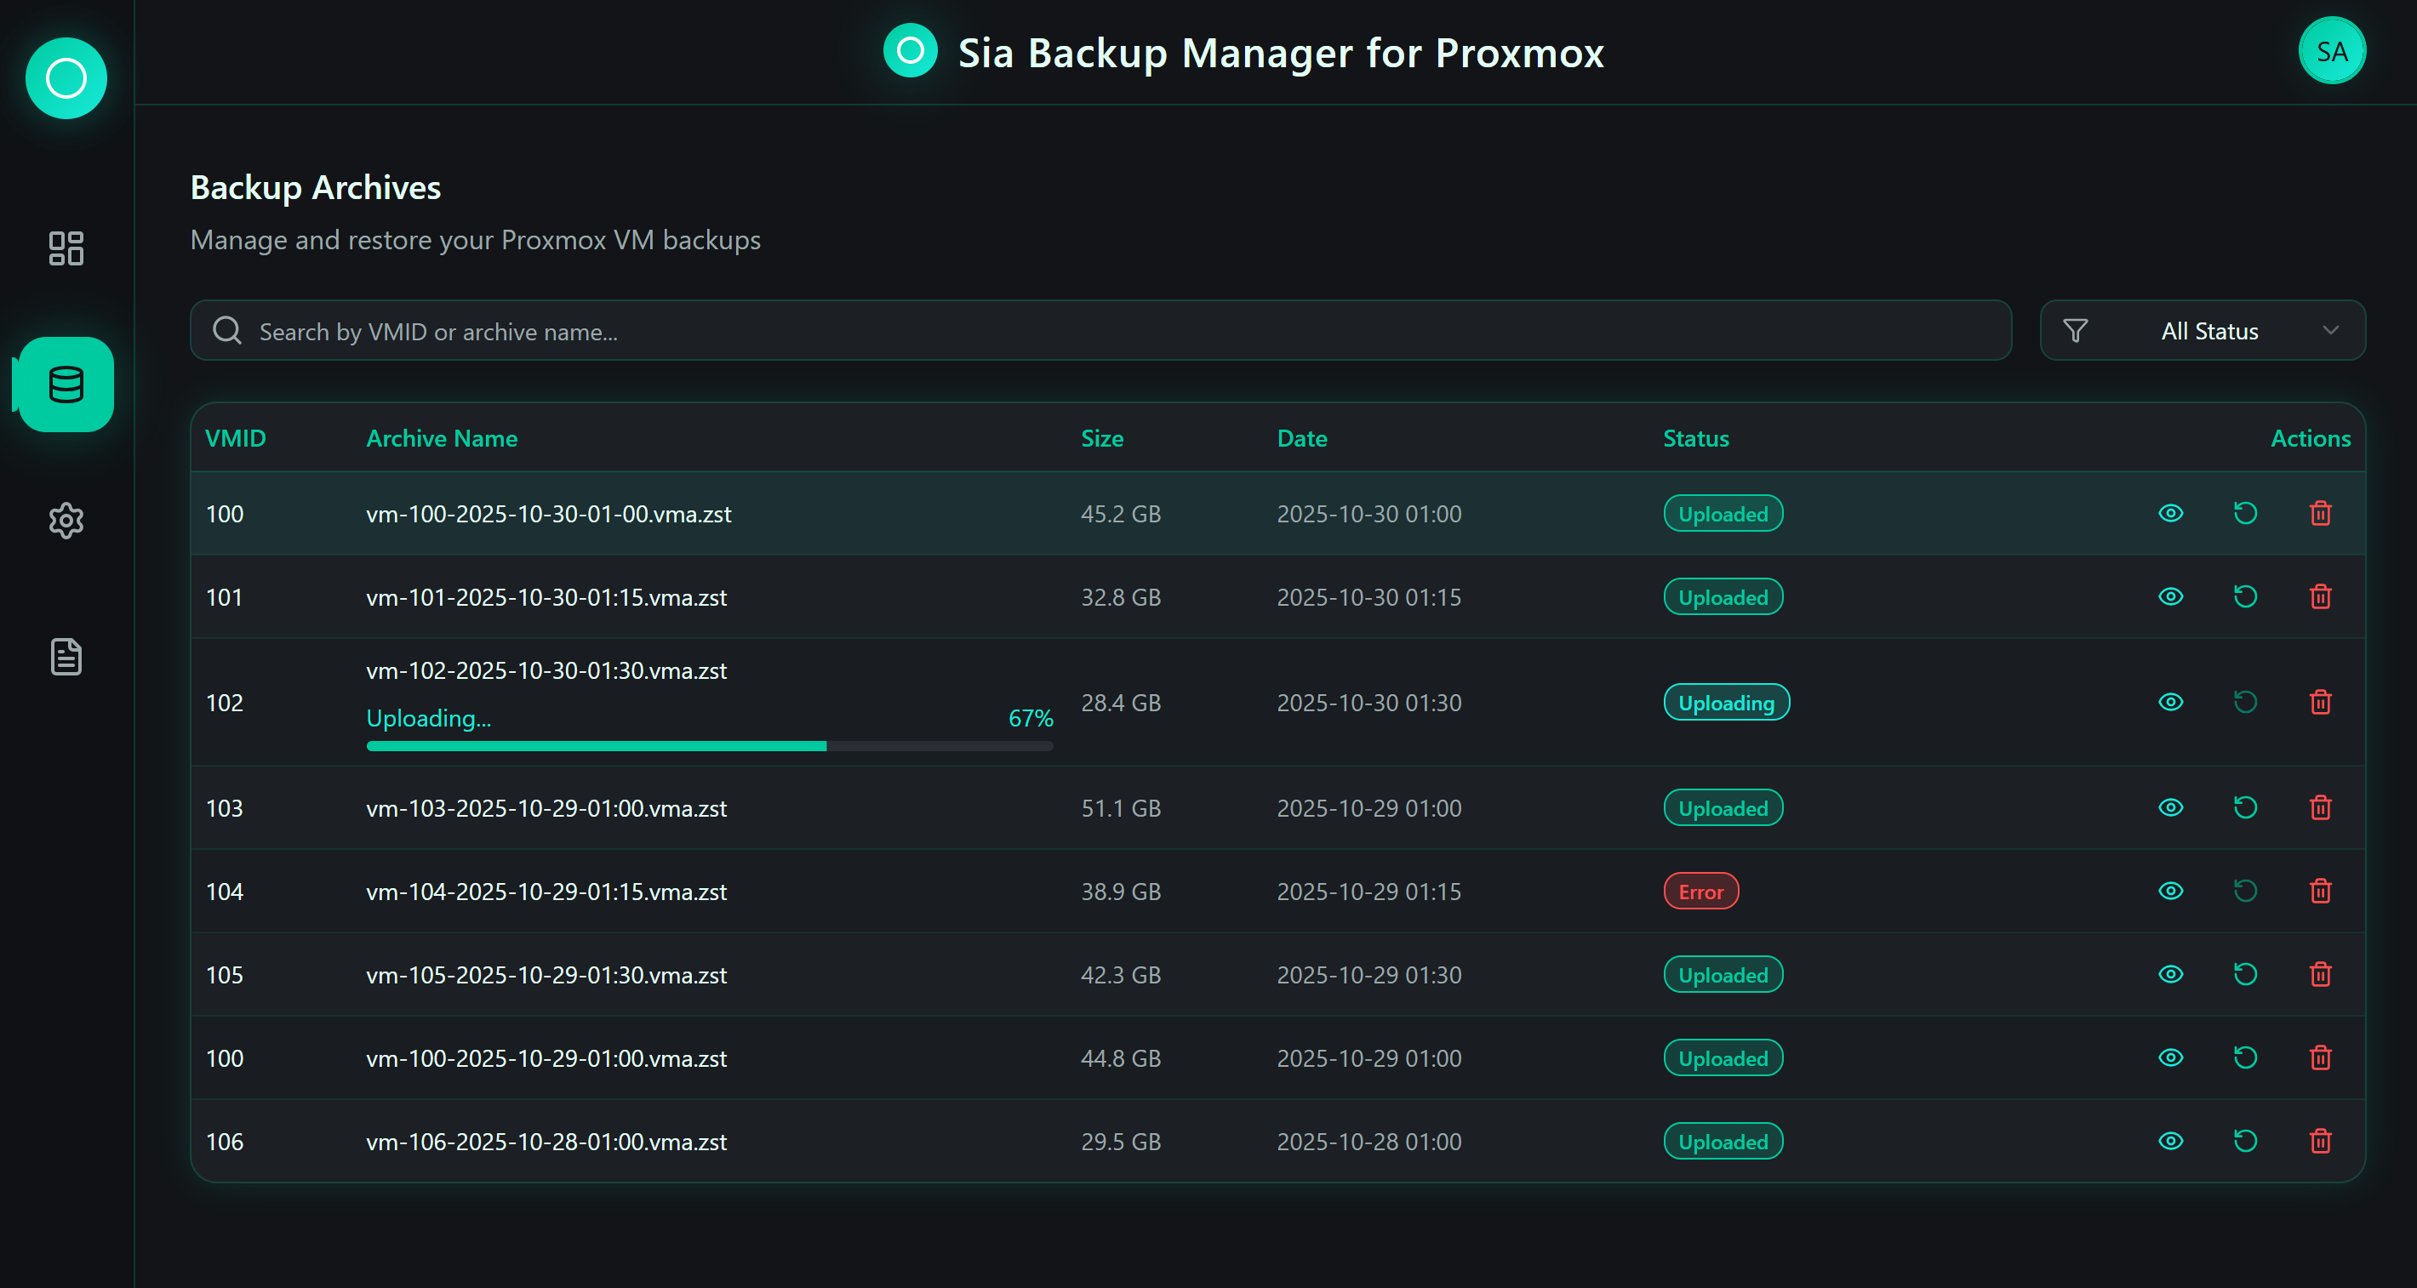Click the chevron arrow of status filter
This screenshot has height=1288, width=2417.
[2329, 331]
